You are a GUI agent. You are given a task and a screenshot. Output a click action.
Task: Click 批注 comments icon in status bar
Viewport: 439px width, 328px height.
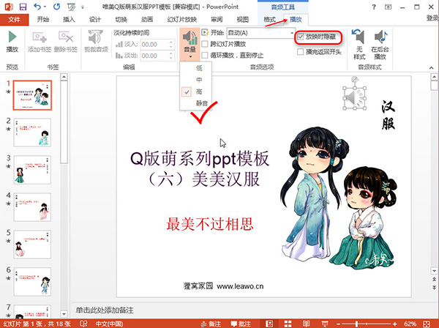point(241,324)
